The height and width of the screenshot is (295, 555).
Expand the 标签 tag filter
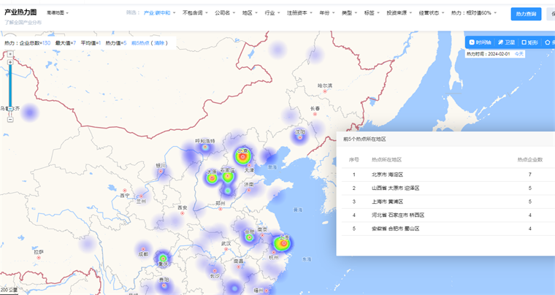tap(372, 12)
